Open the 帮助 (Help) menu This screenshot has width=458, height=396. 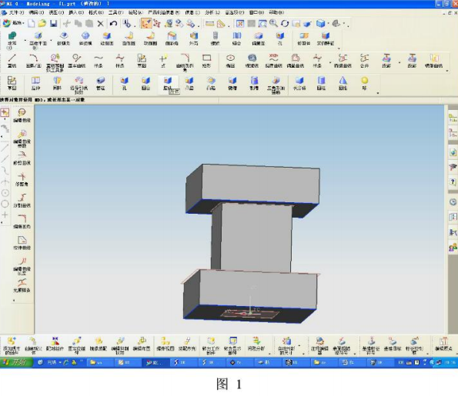[x=276, y=12]
